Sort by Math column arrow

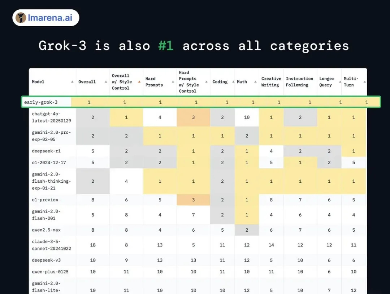[255, 82]
